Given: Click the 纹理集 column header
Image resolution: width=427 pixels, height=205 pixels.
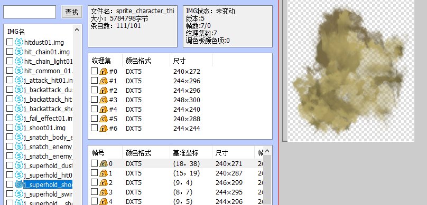Looking at the screenshot, I should (101, 61).
